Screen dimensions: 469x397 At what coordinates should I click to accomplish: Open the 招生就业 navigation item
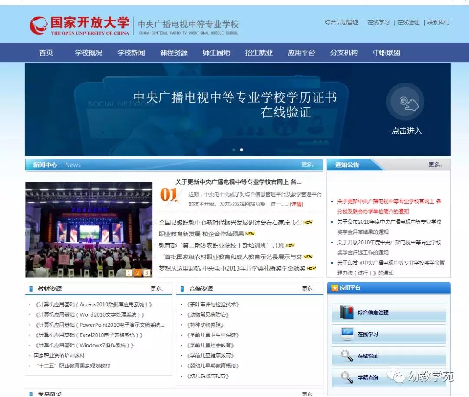[x=259, y=53]
